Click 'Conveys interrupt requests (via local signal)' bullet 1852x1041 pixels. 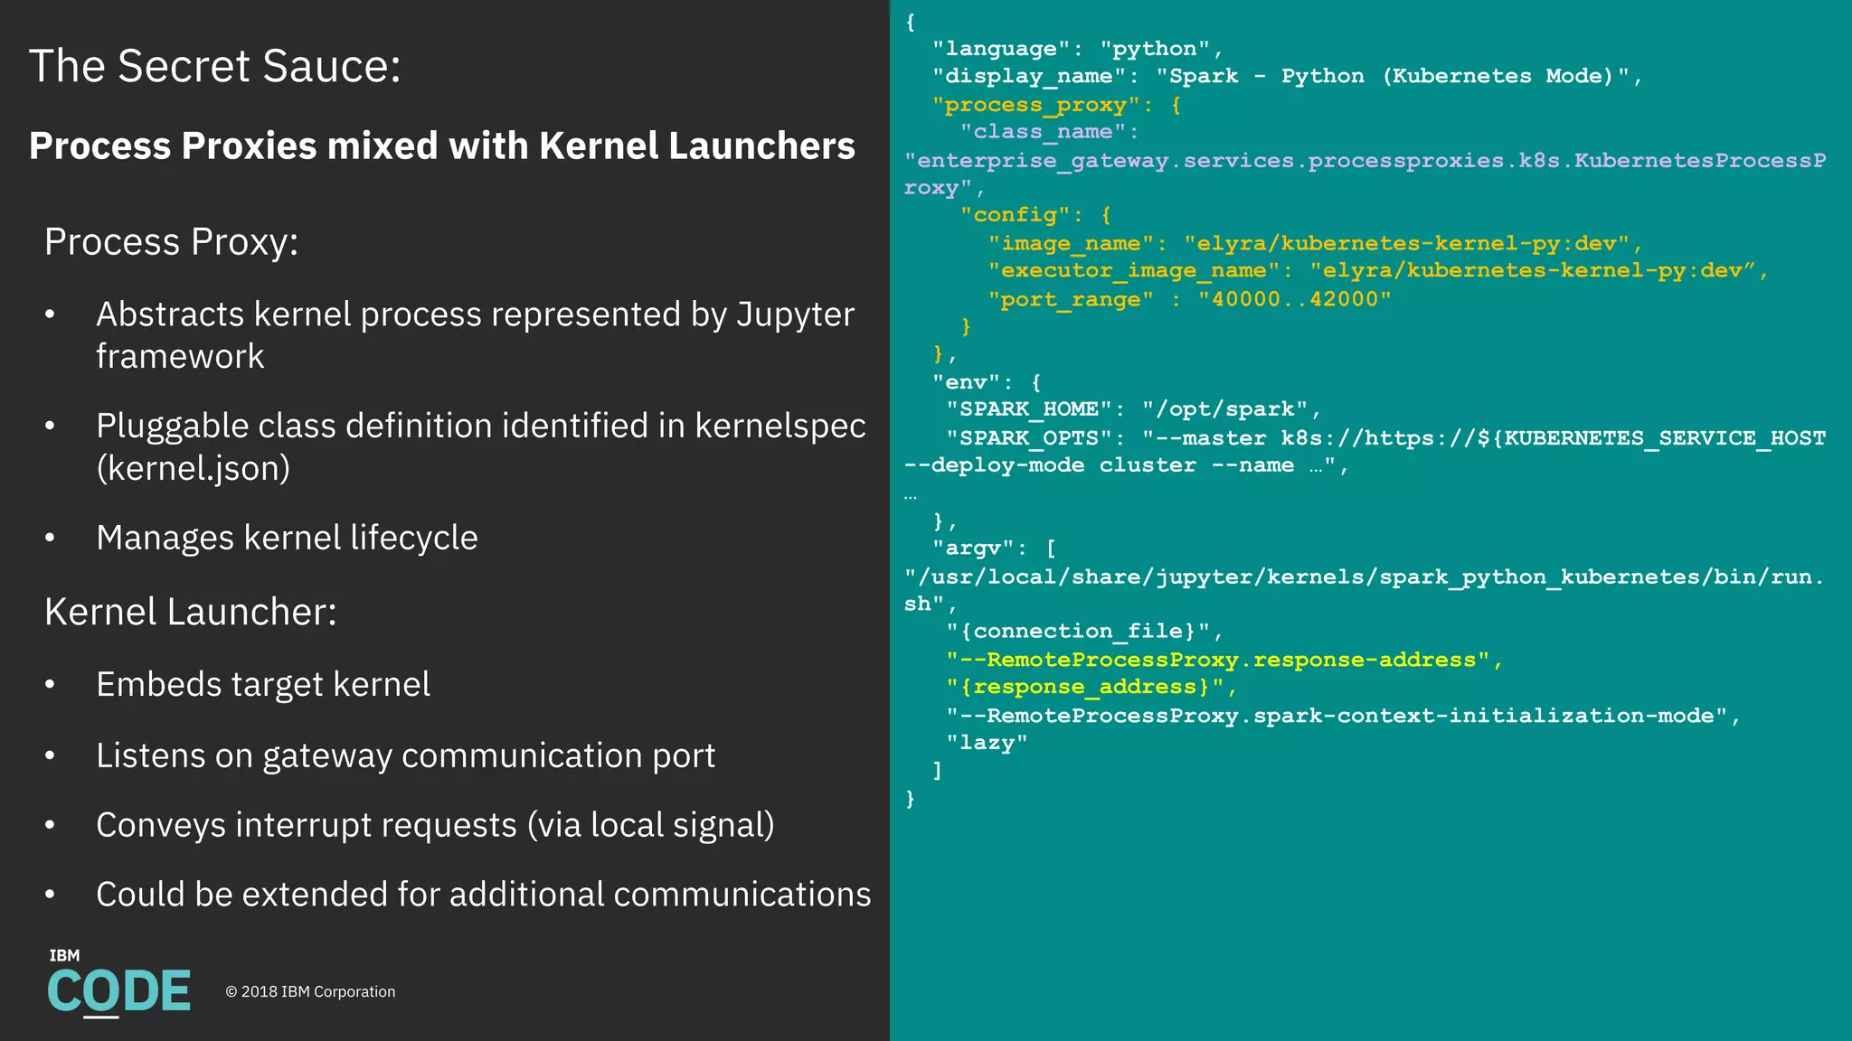[435, 825]
